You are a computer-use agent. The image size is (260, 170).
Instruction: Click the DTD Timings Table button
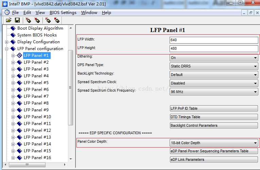click(214, 117)
